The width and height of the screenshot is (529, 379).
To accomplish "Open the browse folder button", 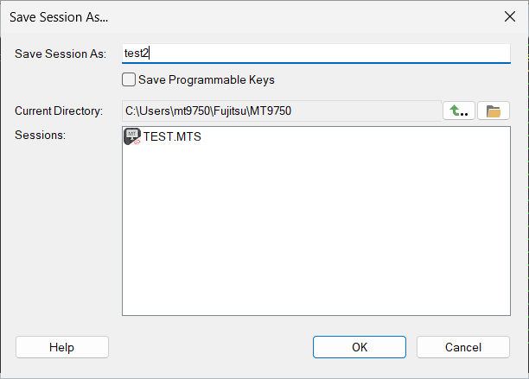I will point(494,111).
